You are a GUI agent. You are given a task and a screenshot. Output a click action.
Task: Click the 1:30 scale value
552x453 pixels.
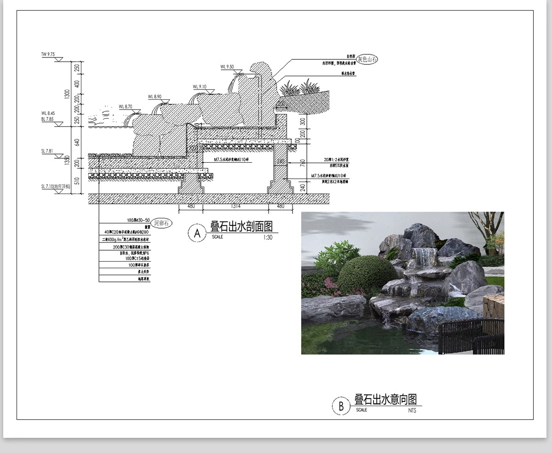268,238
